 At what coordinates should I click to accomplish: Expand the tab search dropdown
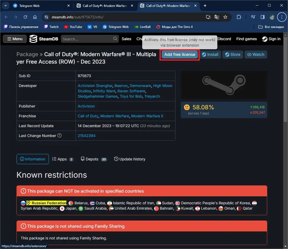pyautogui.click(x=5, y=6)
